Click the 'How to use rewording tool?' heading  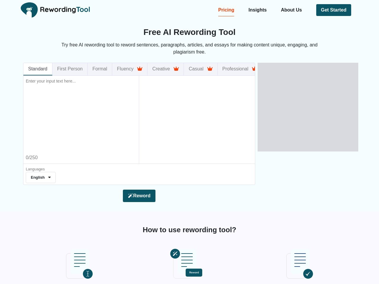point(189,230)
